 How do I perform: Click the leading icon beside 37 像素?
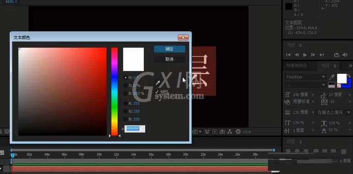coord(324,96)
